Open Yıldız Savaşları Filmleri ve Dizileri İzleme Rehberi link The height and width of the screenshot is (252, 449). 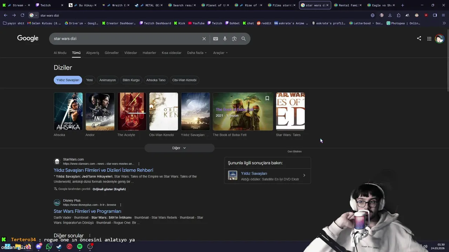point(103,170)
